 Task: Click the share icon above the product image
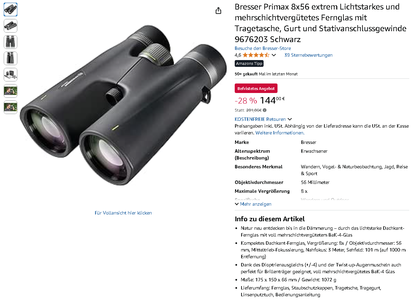tap(218, 11)
